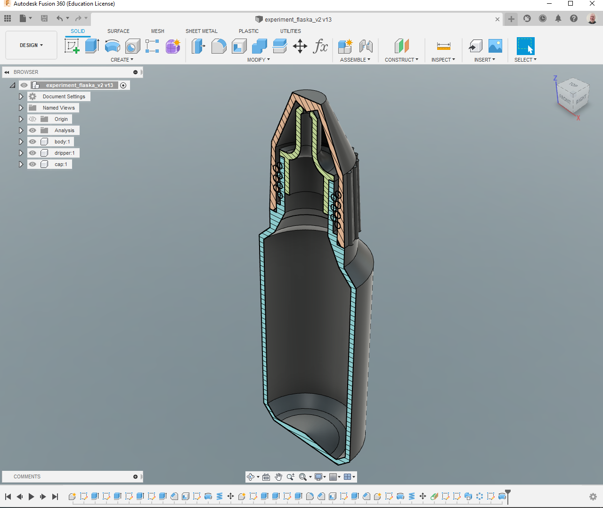The width and height of the screenshot is (603, 508).
Task: Open the MODIFY dropdown menu
Action: (x=259, y=60)
